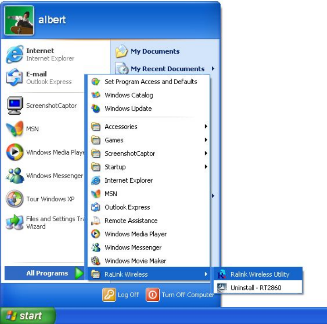Click the Windows Catalog label

point(129,95)
